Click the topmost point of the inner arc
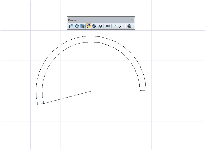 [91, 42]
